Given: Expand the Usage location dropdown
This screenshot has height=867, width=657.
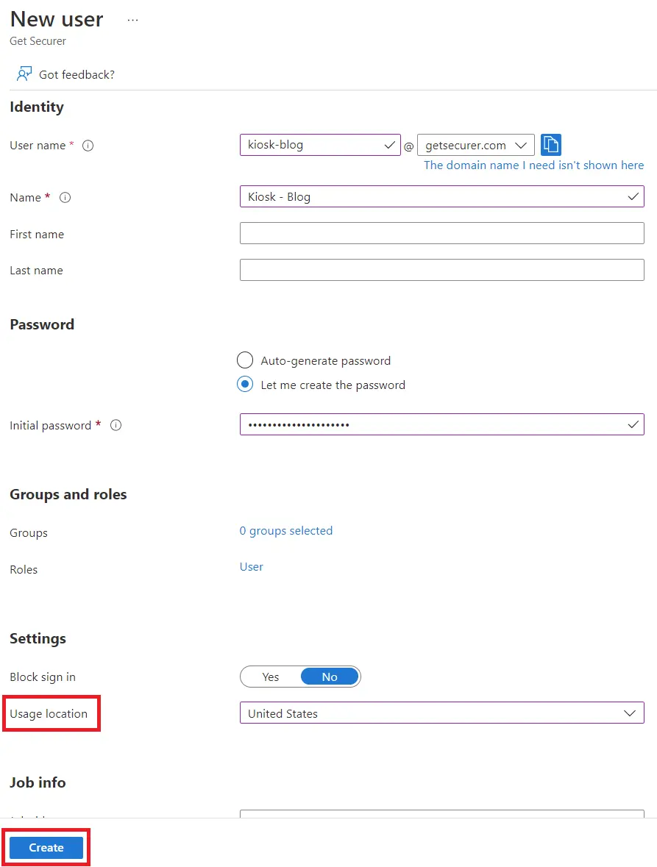Looking at the screenshot, I should pos(441,713).
